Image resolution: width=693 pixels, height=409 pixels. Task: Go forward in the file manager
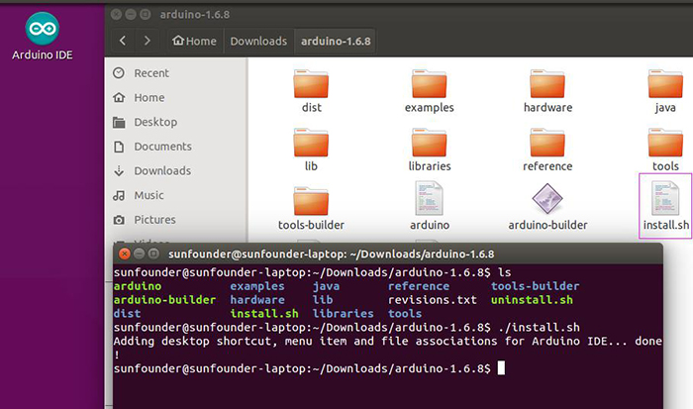pyautogui.click(x=148, y=42)
